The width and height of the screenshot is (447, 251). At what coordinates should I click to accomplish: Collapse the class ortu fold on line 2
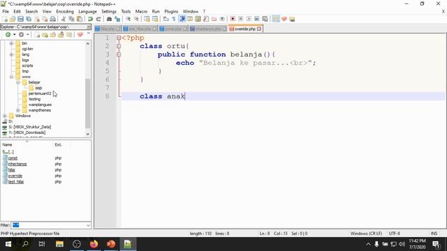tap(119, 46)
